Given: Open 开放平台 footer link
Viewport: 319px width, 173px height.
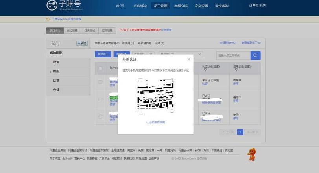Looking at the screenshot, I should point(104,158).
